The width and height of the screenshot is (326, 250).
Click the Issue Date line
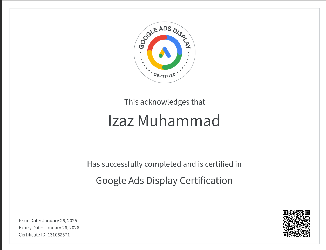pos(48,221)
